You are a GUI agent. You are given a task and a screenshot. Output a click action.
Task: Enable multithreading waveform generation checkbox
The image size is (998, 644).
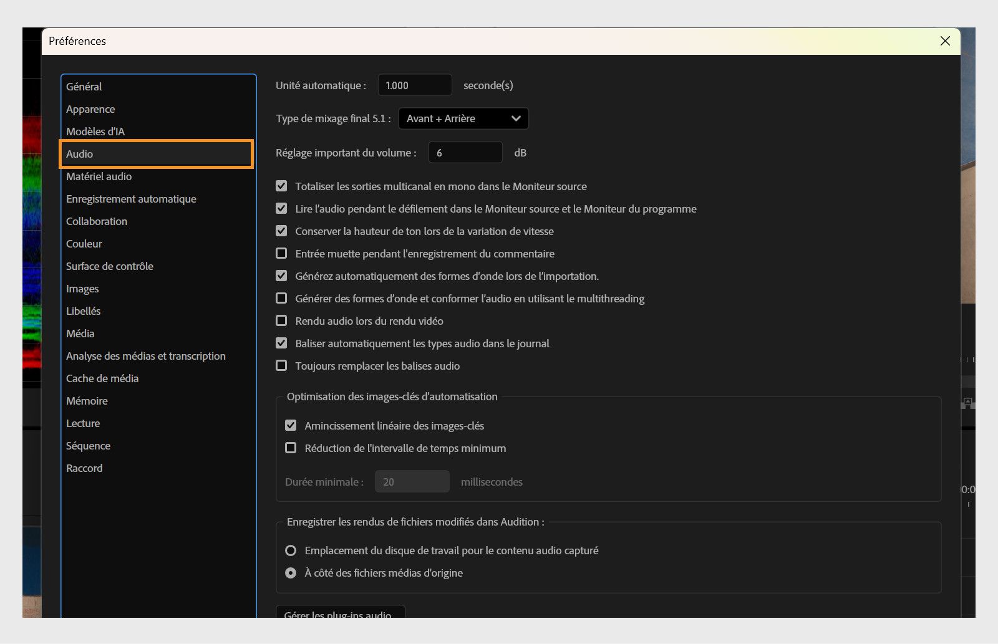281,298
